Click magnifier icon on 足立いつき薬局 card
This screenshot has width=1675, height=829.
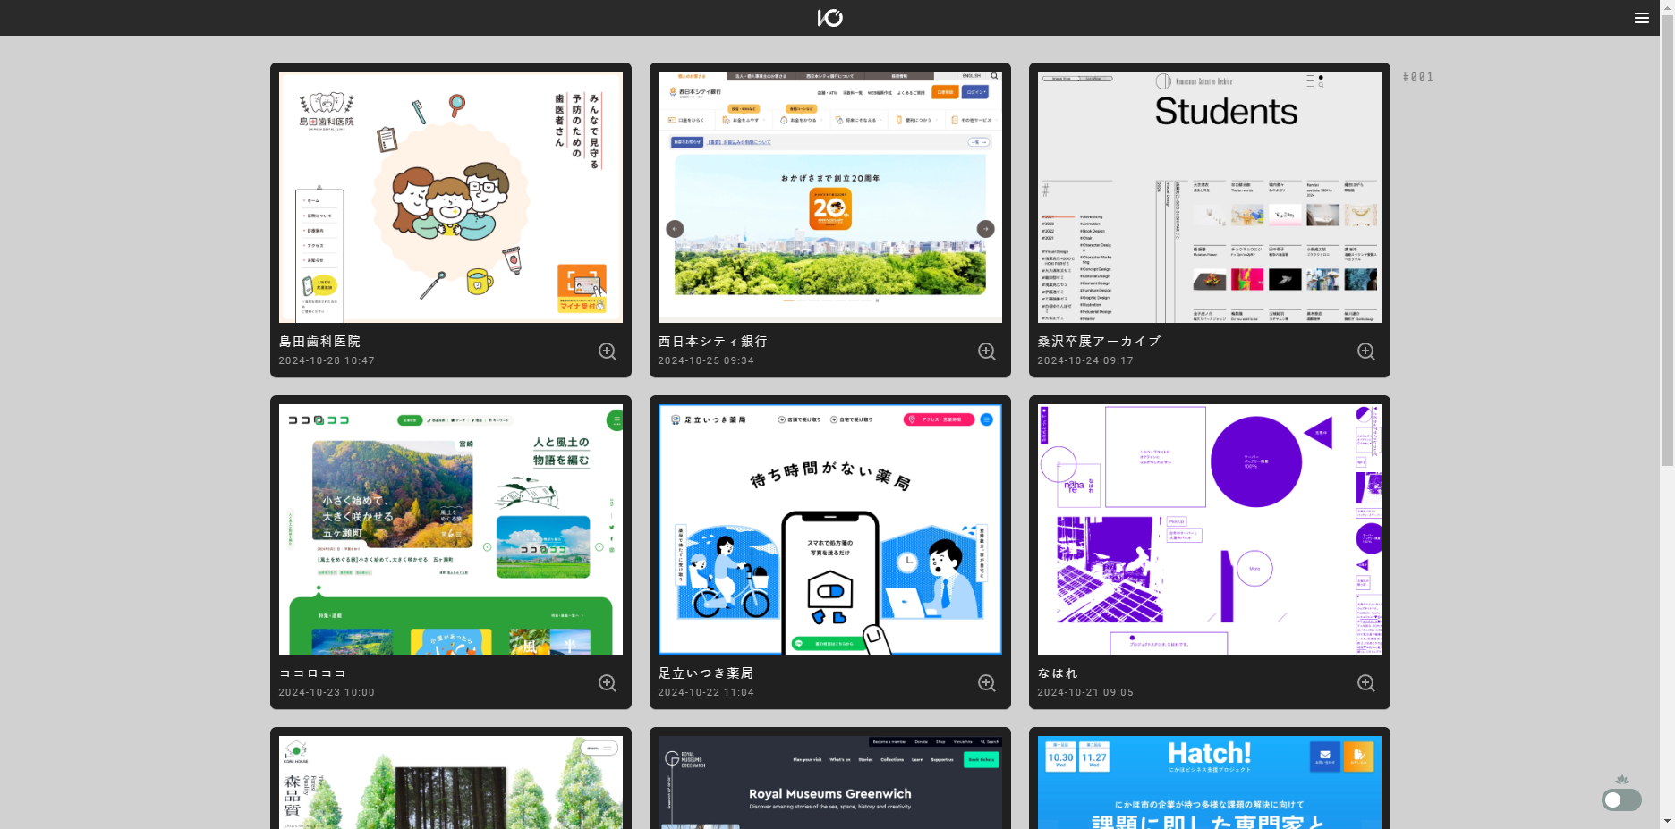point(987,683)
